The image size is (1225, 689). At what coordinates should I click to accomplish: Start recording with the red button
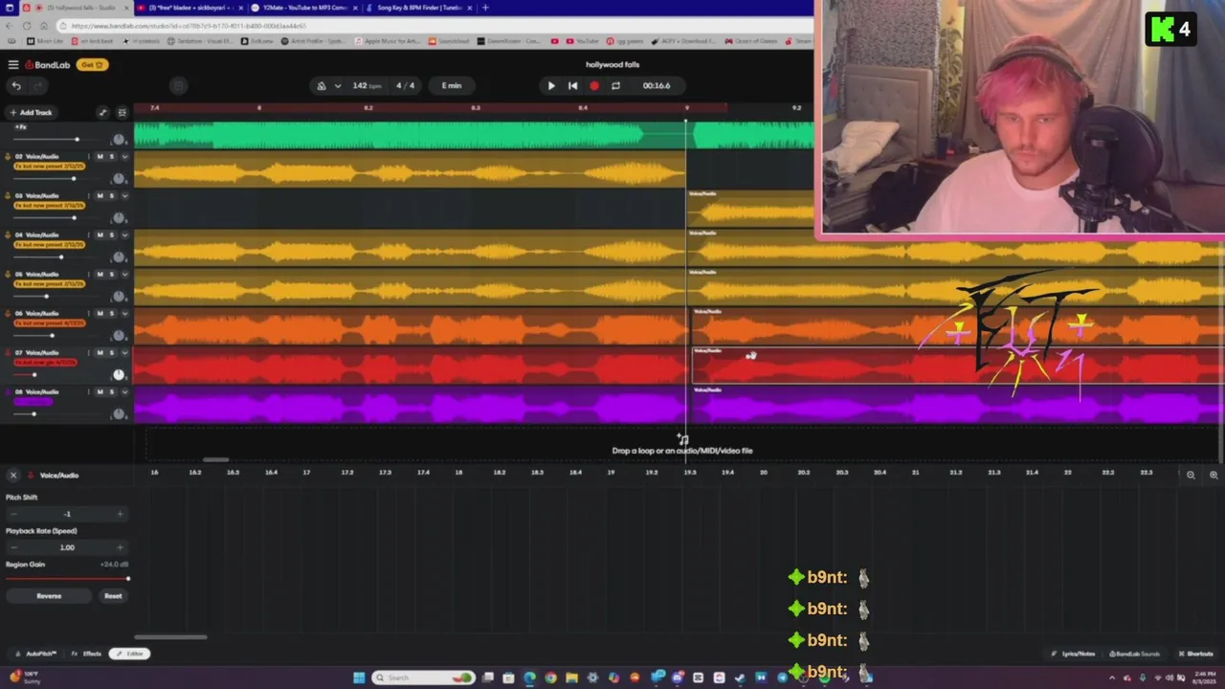tap(594, 85)
